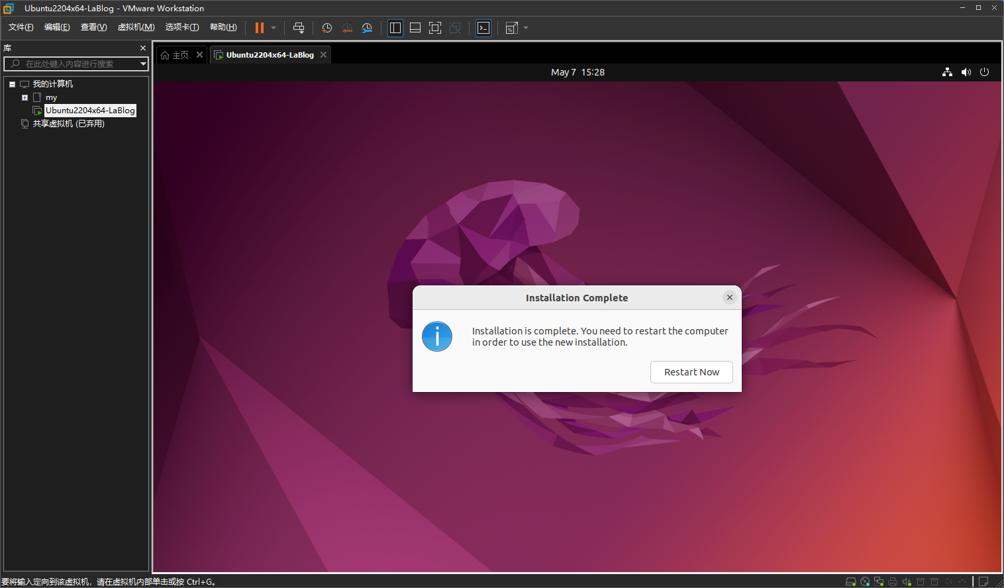Viewport: 1004px width, 588px height.
Task: Select the my folder in library
Action: point(51,97)
